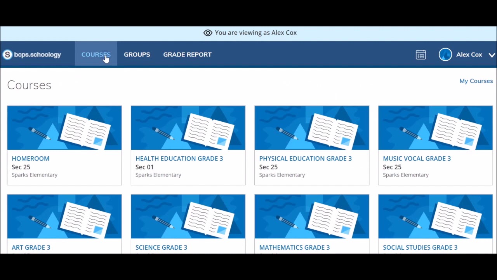497x280 pixels.
Task: Open the HOMEROOM course link
Action: click(30, 158)
